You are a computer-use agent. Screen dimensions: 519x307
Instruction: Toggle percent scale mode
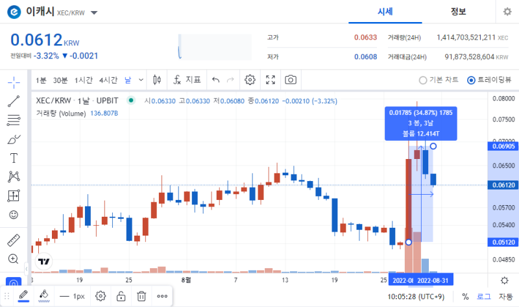(x=465, y=297)
